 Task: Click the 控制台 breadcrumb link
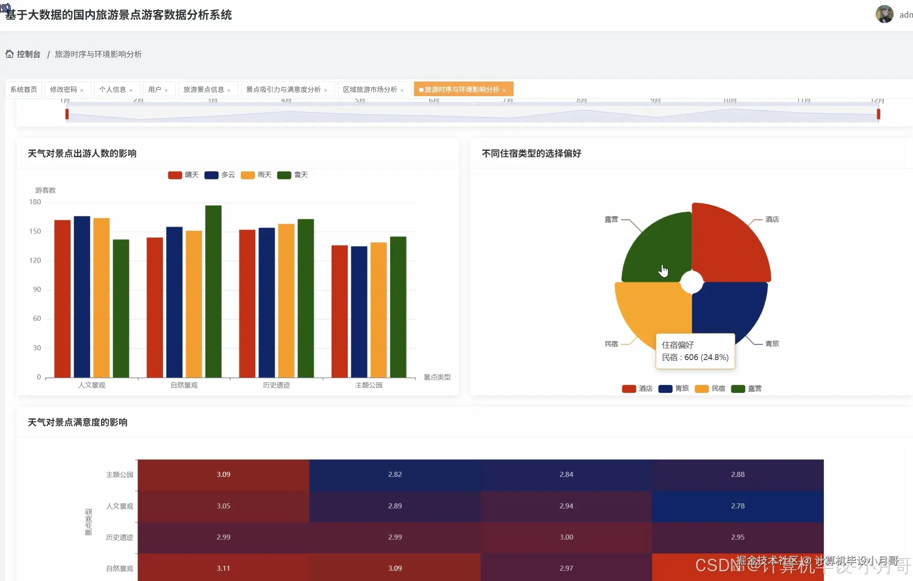click(29, 54)
